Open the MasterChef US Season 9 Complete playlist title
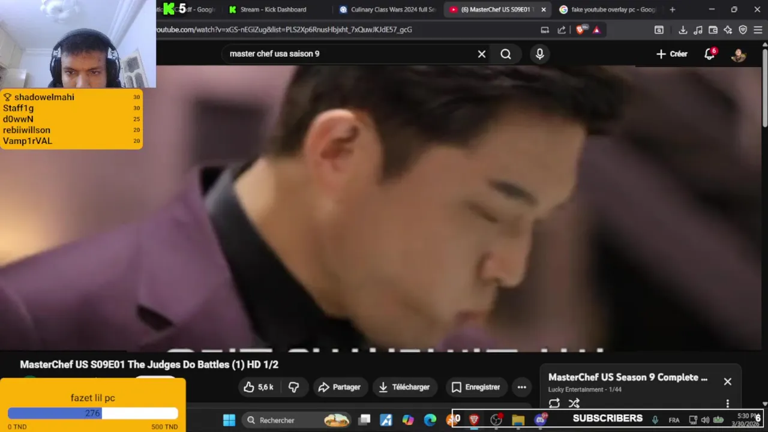 tap(628, 377)
